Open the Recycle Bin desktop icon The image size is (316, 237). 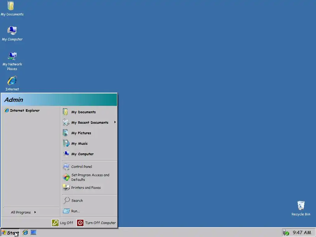click(301, 209)
